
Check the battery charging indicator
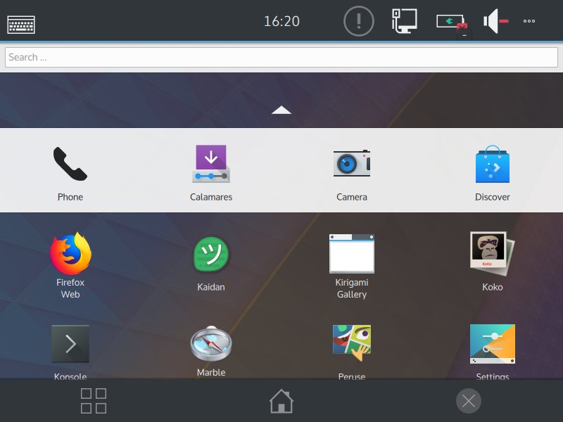(452, 23)
